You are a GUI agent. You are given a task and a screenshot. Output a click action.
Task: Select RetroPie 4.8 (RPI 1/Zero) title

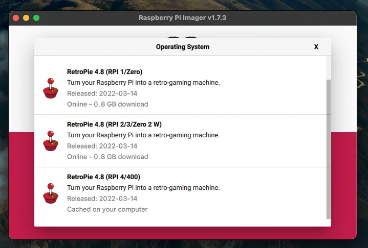coord(105,72)
